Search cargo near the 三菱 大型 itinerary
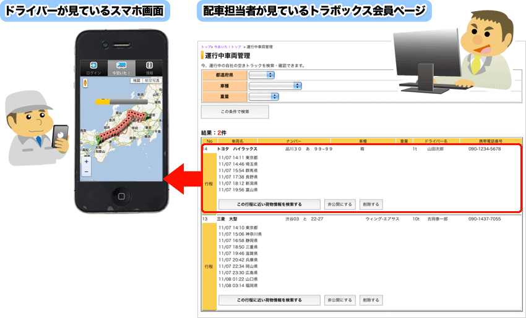The image size is (526, 318). coord(269,300)
